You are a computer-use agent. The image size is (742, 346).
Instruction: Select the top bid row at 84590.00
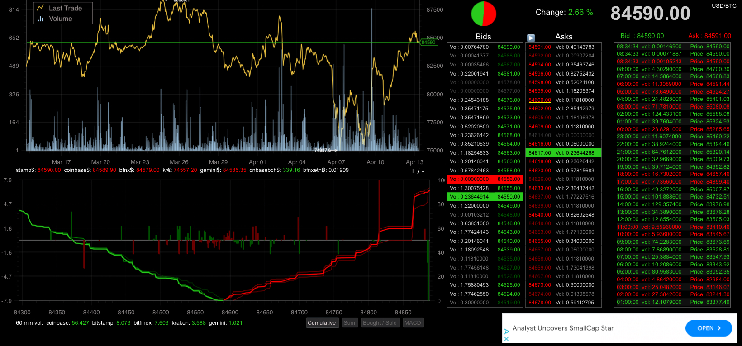(485, 47)
